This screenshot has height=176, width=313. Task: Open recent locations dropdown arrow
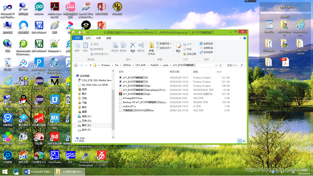click(86, 65)
